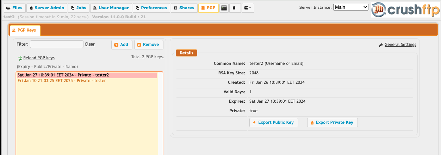
Task: Go to the User Manager tab
Action: (x=111, y=8)
